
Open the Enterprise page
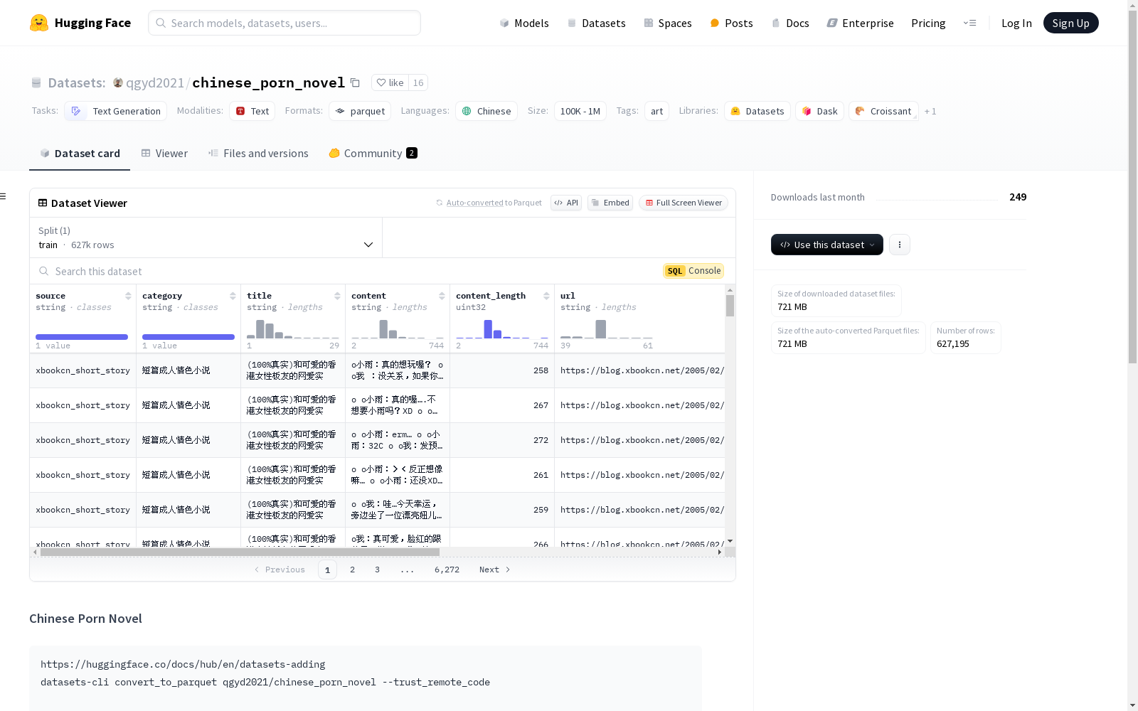(x=860, y=23)
